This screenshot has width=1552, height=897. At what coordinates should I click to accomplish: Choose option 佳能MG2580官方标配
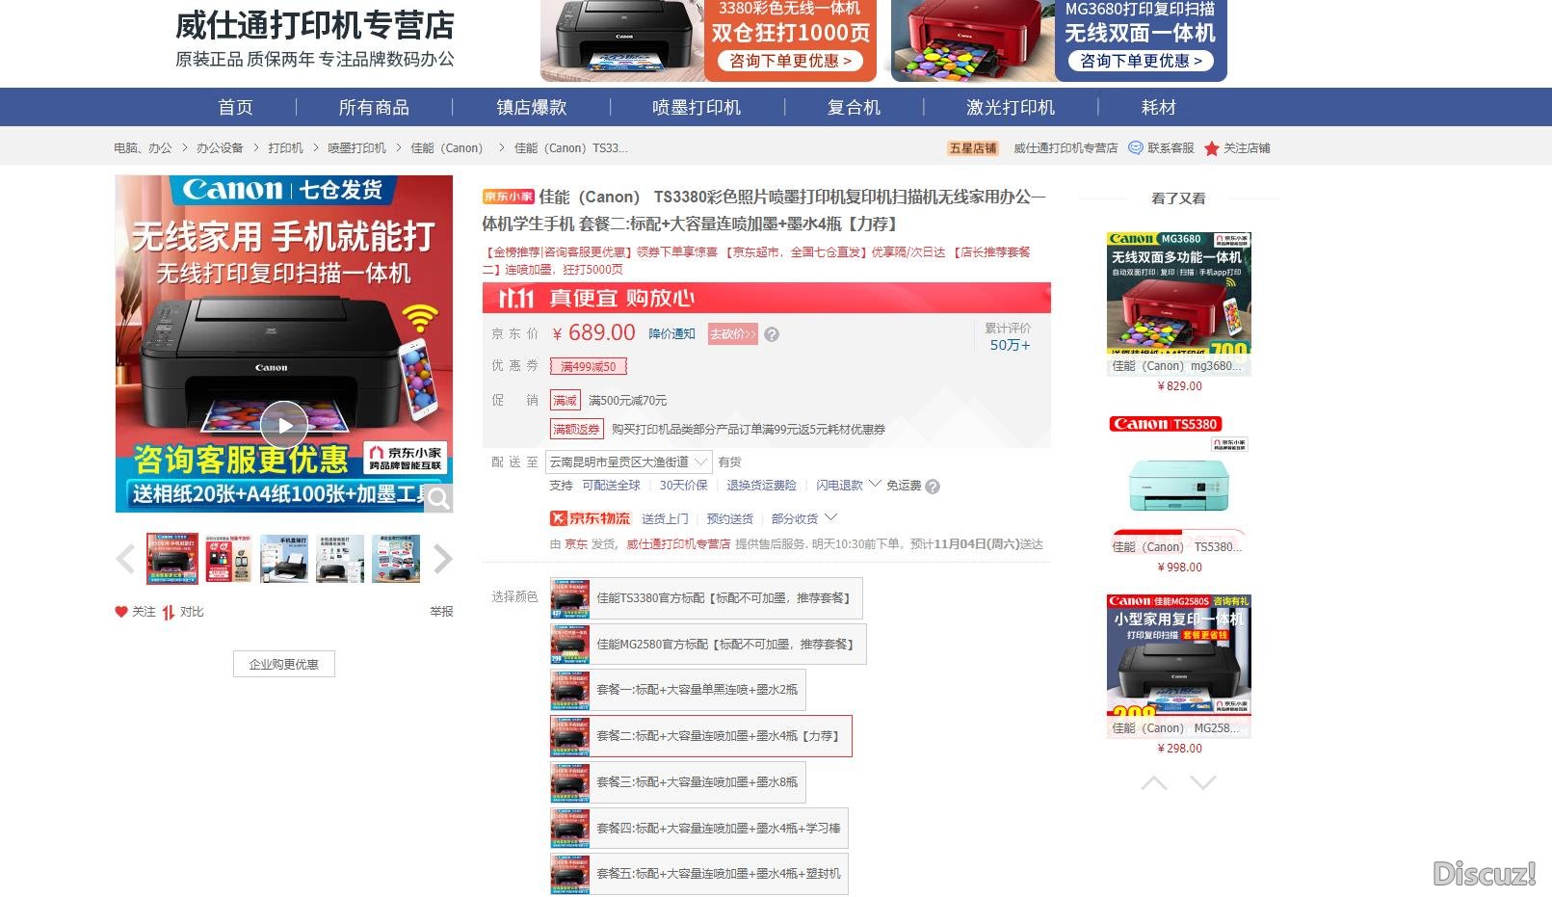pyautogui.click(x=708, y=645)
